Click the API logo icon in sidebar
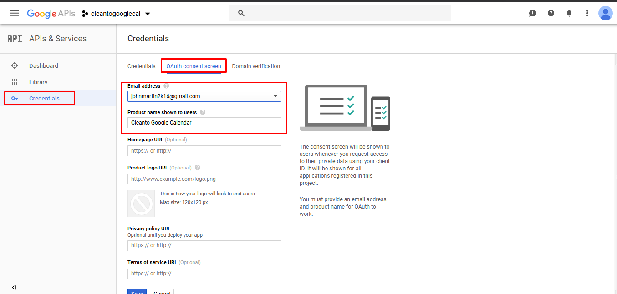This screenshot has width=617, height=294. [15, 39]
